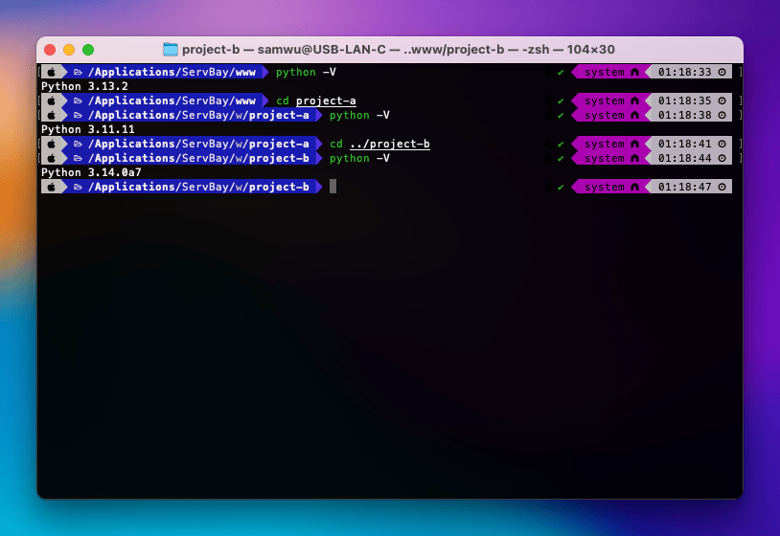780x536 pixels.
Task: Click the home icon beside system at 01:18:35
Action: pos(634,100)
